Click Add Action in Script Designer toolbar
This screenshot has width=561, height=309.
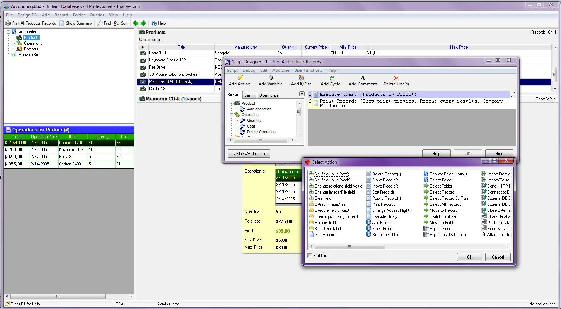point(240,80)
